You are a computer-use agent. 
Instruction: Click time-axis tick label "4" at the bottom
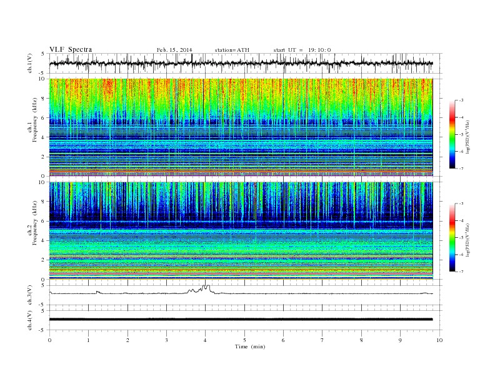(206, 340)
